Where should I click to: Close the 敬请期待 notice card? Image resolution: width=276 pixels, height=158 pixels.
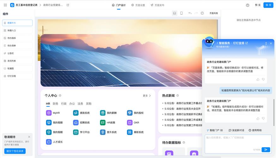[29, 137]
